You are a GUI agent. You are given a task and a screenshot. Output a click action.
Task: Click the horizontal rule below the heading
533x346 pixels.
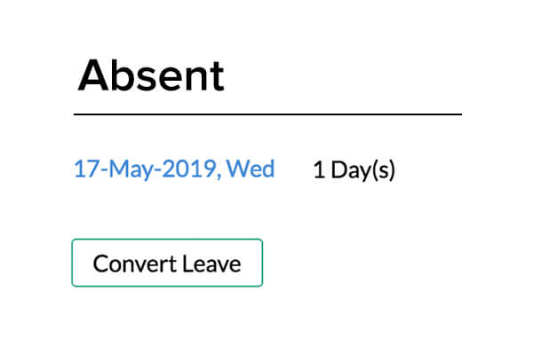(x=268, y=114)
